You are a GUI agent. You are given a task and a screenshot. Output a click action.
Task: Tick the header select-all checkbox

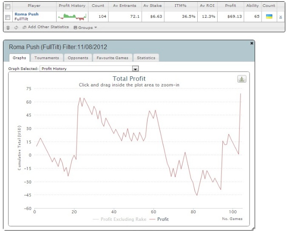[8, 7]
